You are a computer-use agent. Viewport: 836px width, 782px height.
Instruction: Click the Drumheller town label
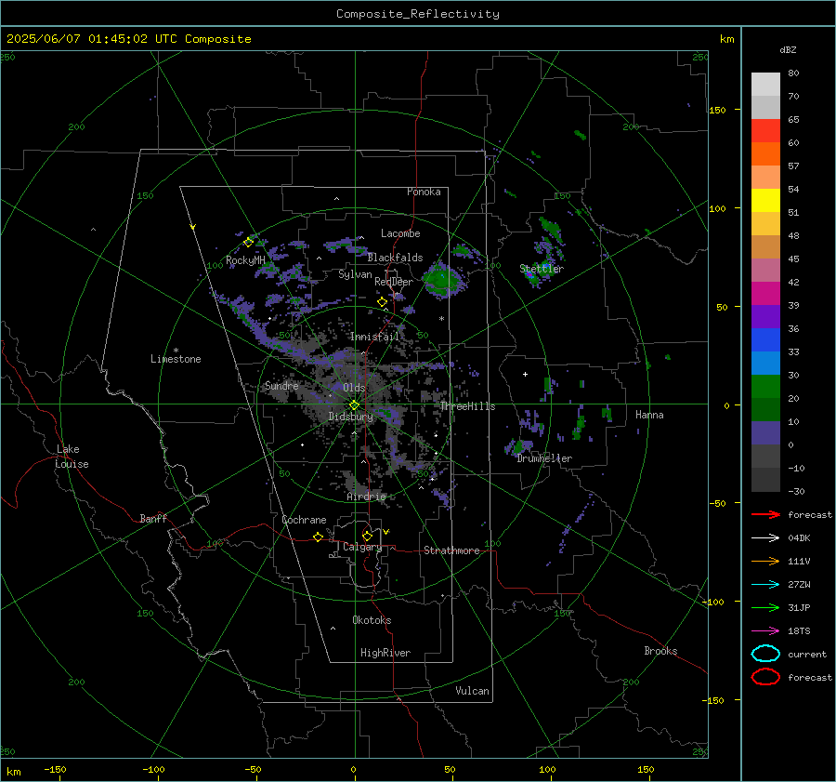click(x=544, y=458)
